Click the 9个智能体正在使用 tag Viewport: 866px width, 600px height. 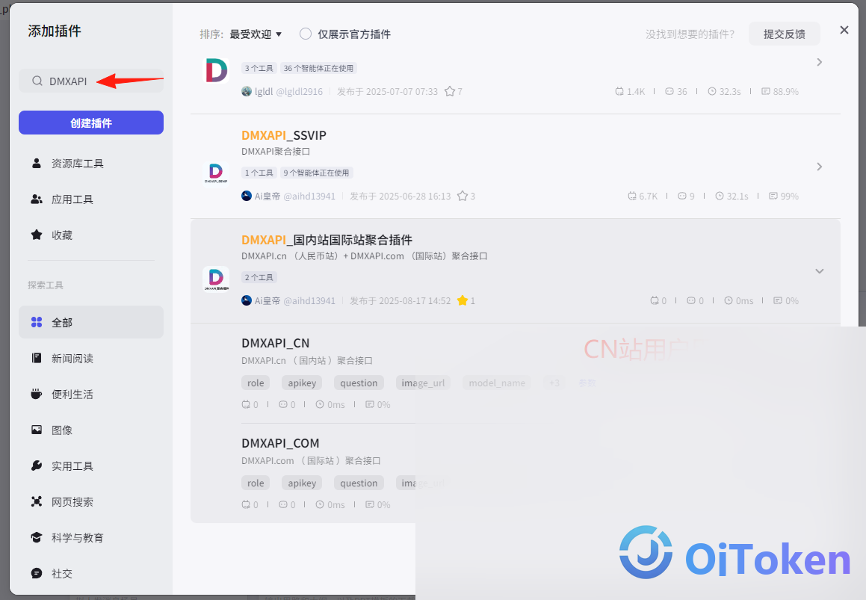(317, 173)
